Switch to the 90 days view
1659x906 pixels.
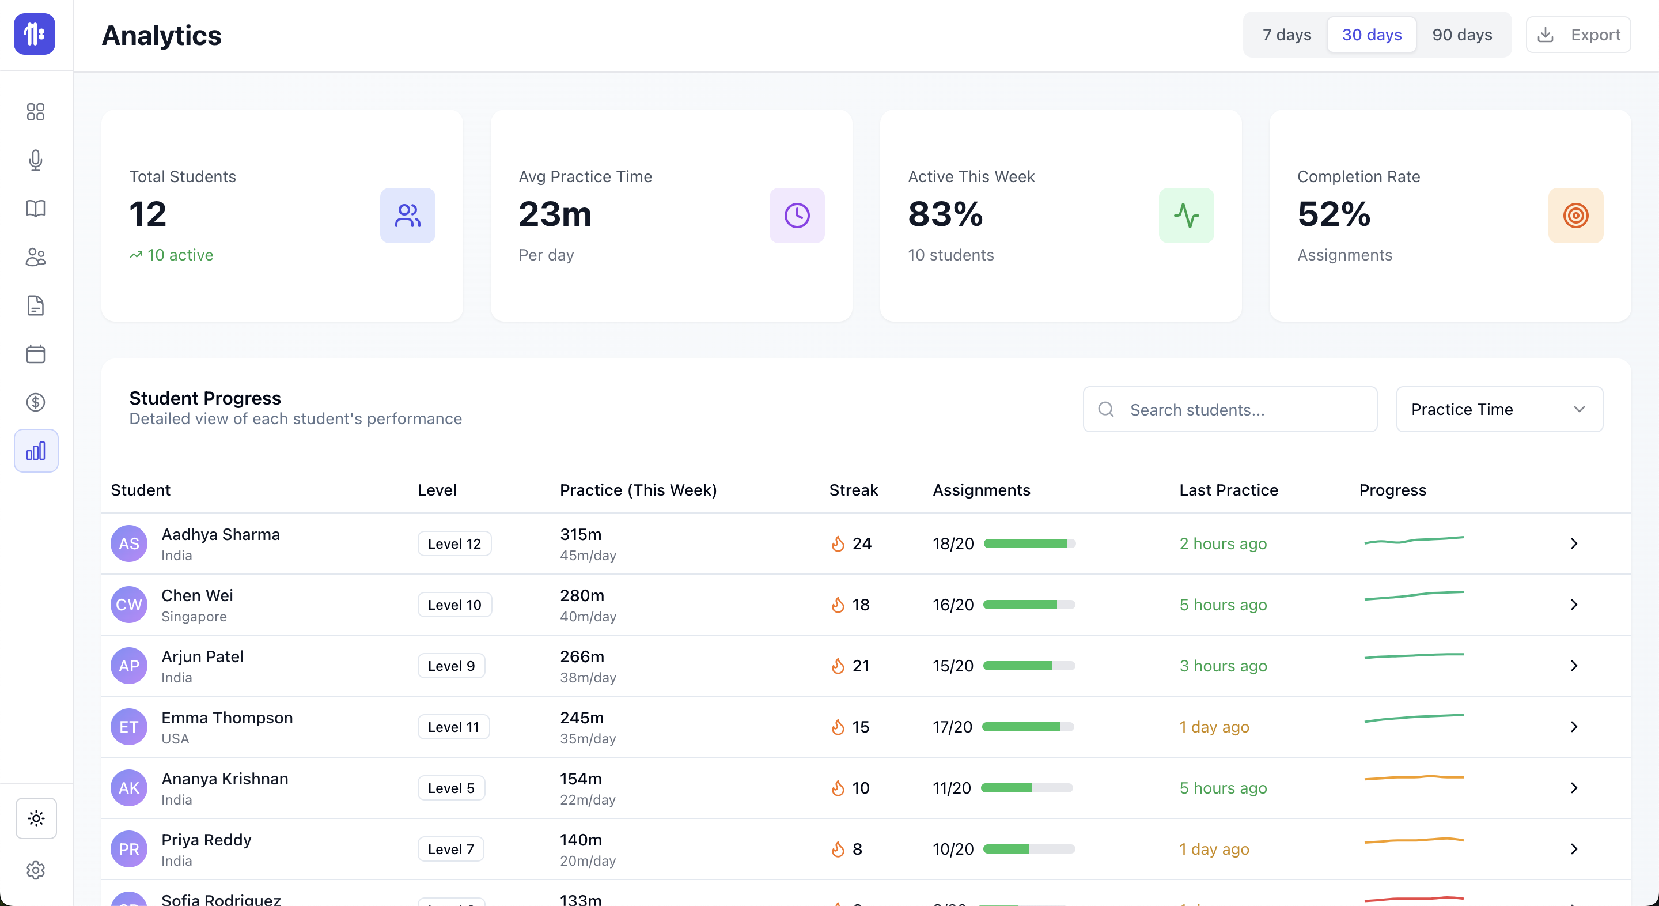[x=1462, y=35]
